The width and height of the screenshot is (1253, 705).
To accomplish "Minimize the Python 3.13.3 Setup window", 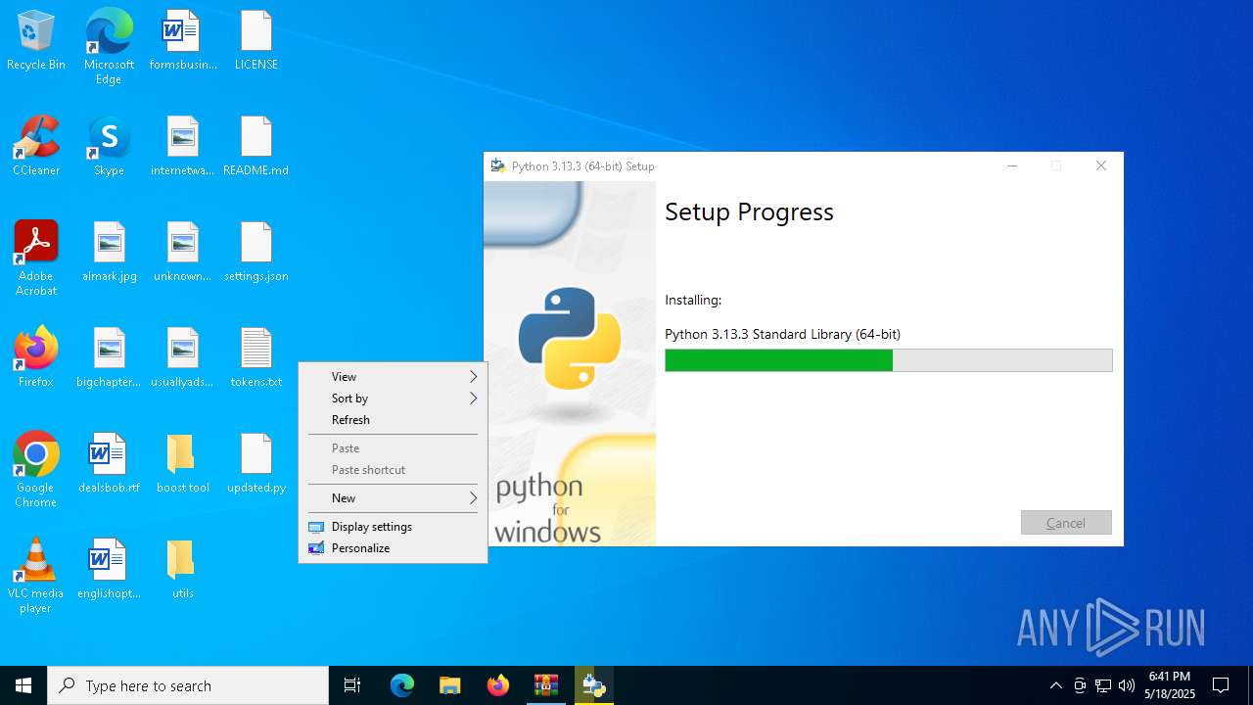I will tap(1013, 166).
